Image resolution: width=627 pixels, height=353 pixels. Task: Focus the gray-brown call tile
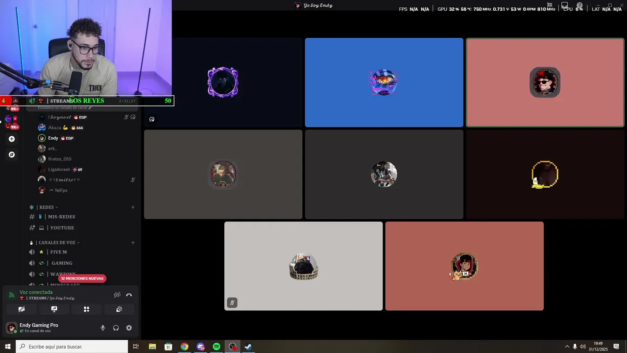(223, 174)
